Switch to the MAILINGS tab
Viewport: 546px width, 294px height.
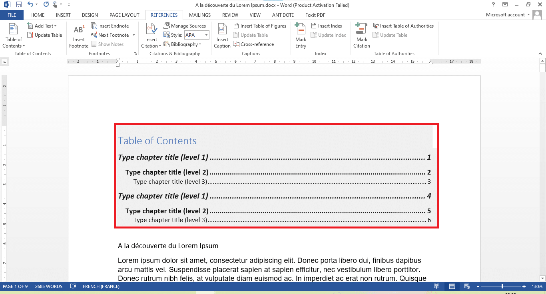coord(200,15)
